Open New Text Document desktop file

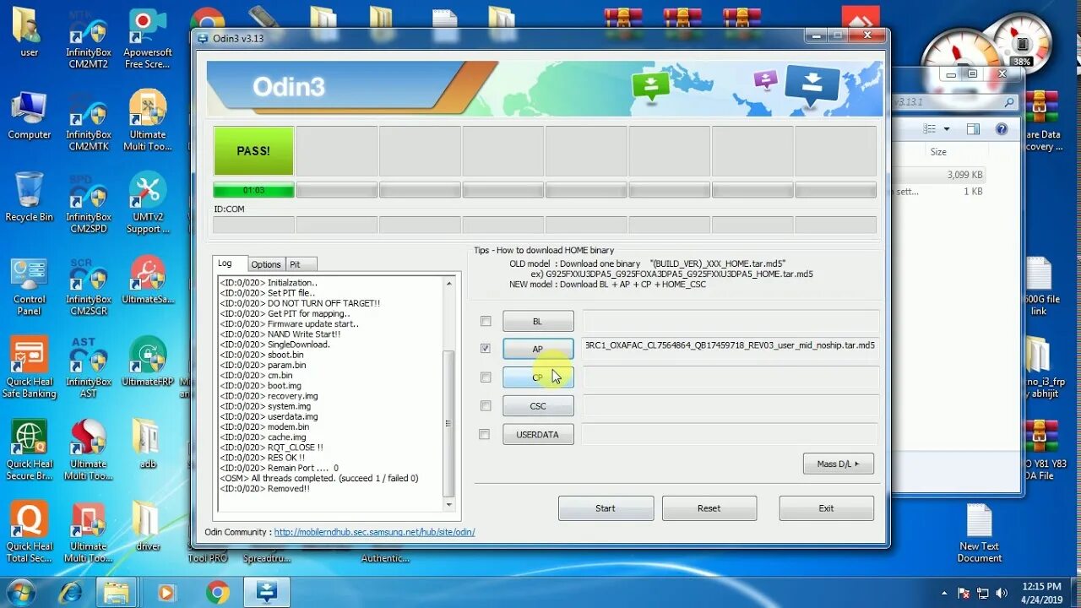[980, 533]
